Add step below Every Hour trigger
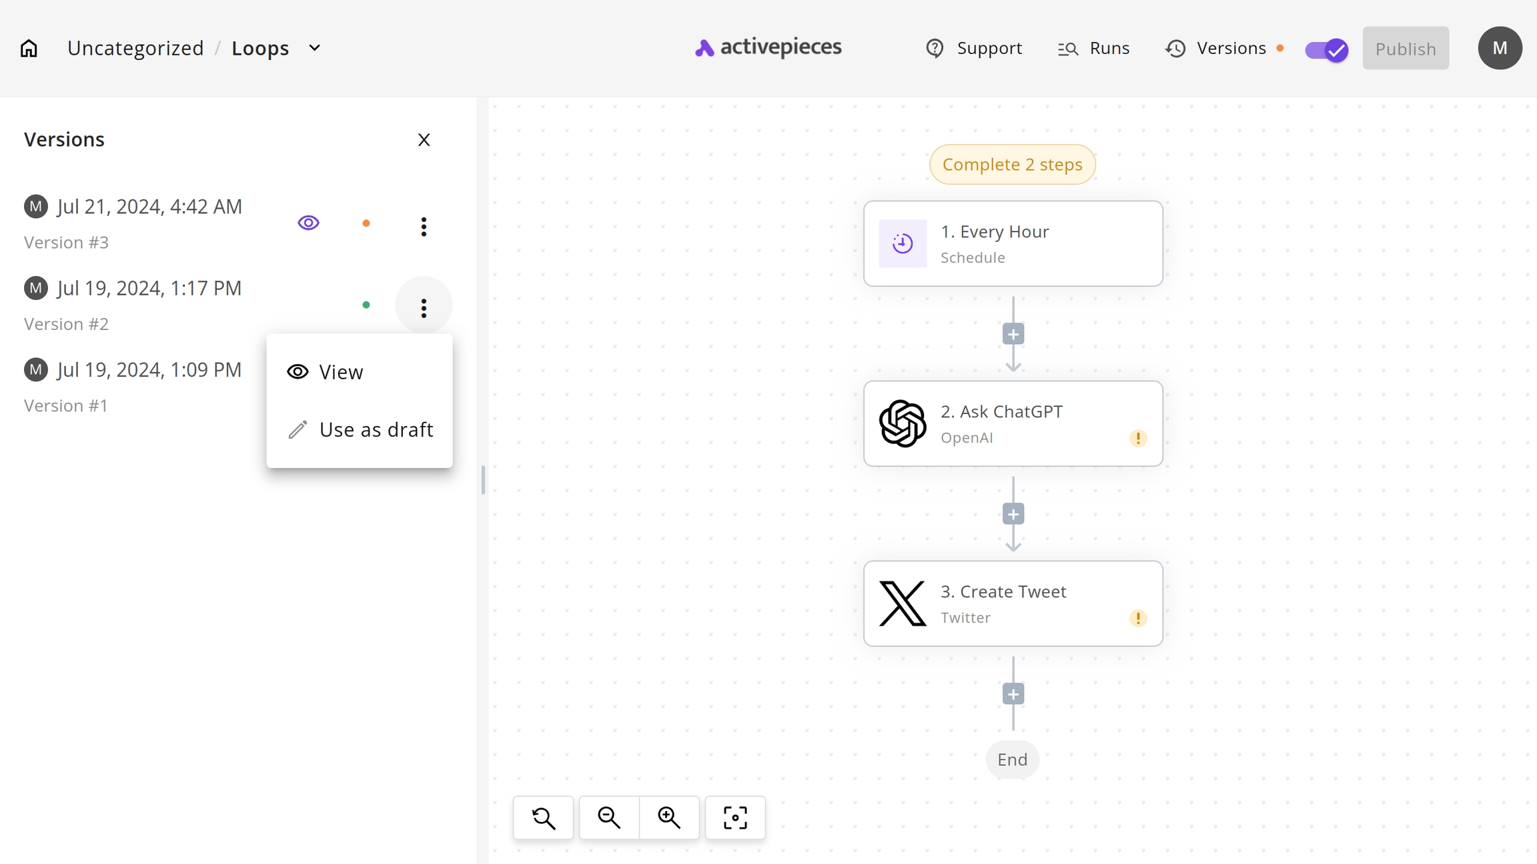This screenshot has width=1537, height=864. [x=1013, y=335]
